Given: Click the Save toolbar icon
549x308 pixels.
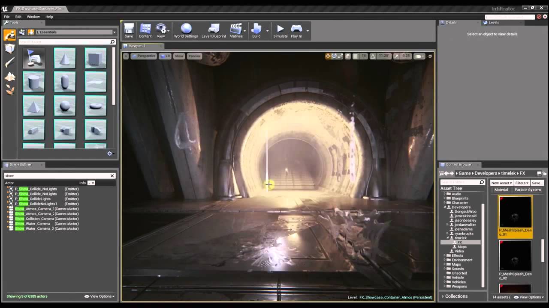Looking at the screenshot, I should click(129, 31).
